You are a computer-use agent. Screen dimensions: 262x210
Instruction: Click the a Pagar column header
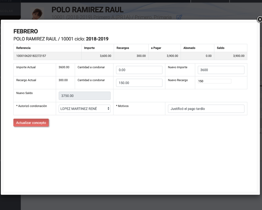156,48
